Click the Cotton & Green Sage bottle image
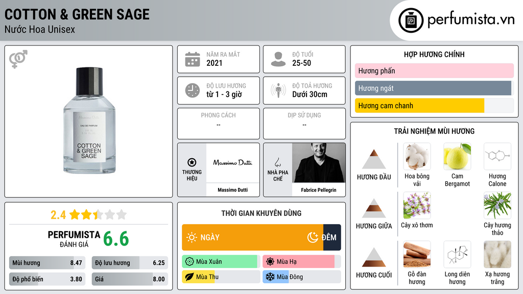Screen dimensions: 523x294 89,120
